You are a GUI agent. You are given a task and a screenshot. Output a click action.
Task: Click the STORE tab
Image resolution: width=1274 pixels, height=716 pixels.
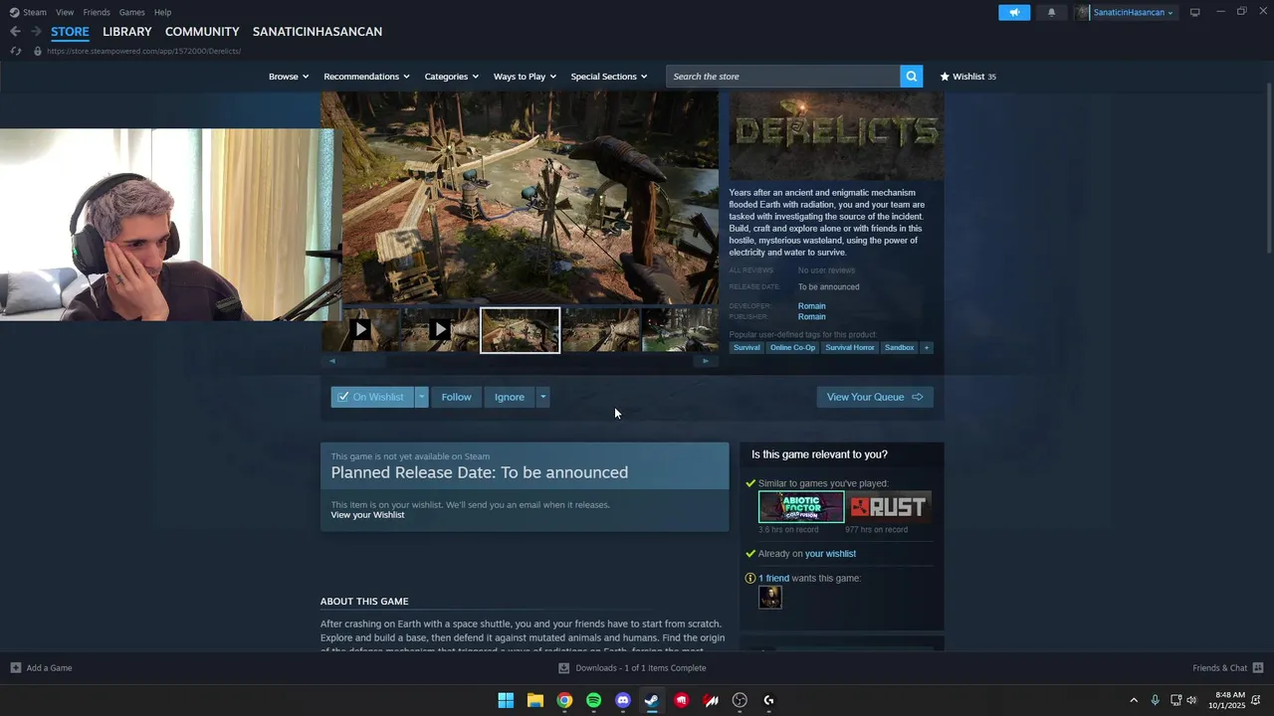click(70, 32)
